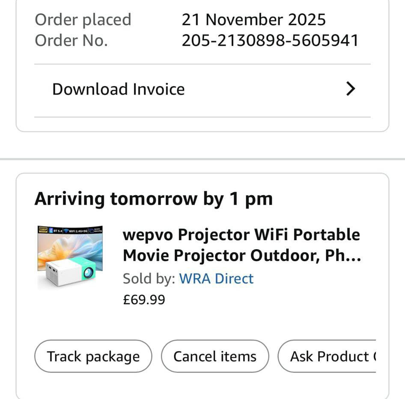Tap the 1080P badge on product image

click(43, 230)
